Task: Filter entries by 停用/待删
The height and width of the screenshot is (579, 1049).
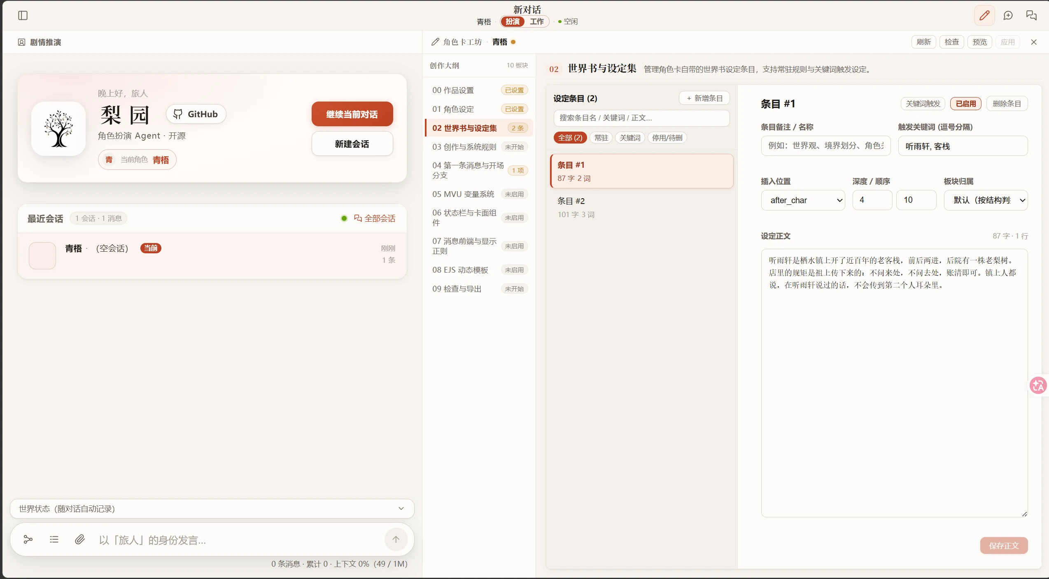Action: [x=667, y=138]
